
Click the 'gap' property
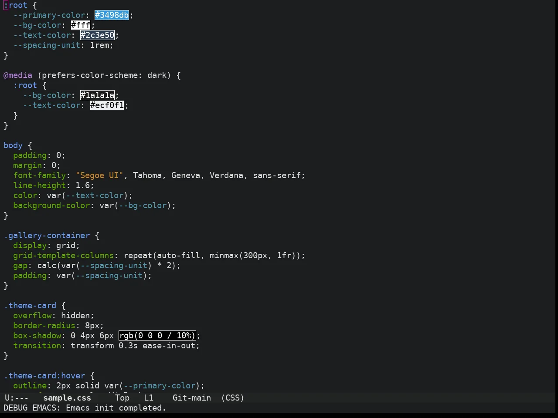click(x=20, y=266)
